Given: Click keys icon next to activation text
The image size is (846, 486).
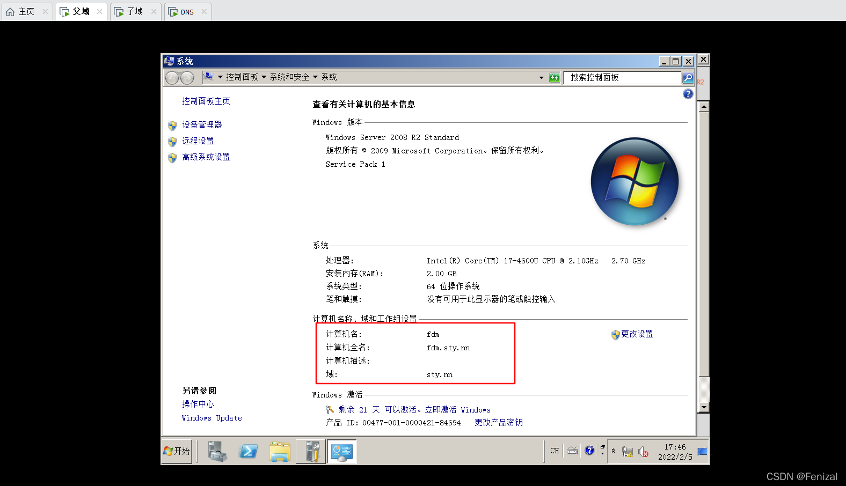Looking at the screenshot, I should tap(330, 410).
